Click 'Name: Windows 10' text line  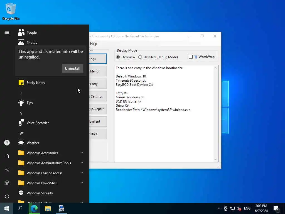coord(130,97)
